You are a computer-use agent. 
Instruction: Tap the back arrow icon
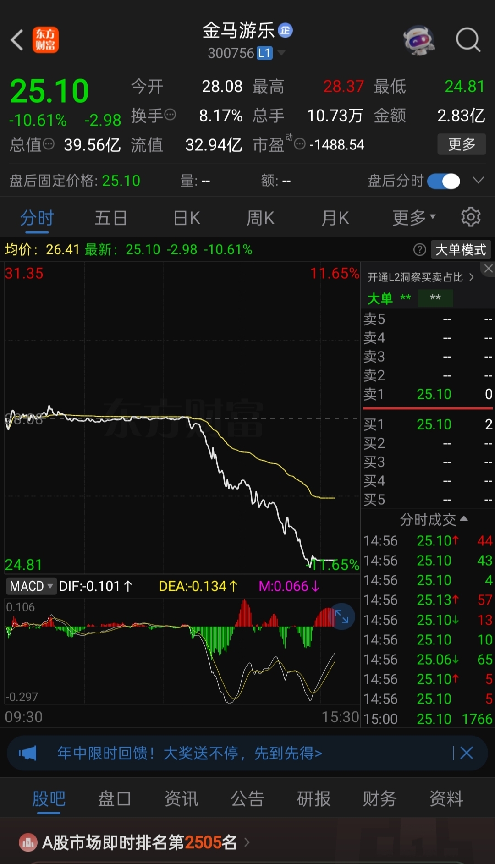coord(17,39)
